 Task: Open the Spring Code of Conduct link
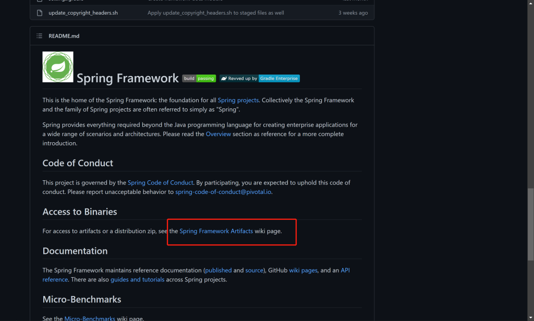tap(161, 182)
